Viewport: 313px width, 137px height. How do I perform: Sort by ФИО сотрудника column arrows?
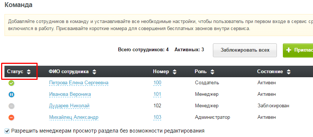(94, 72)
